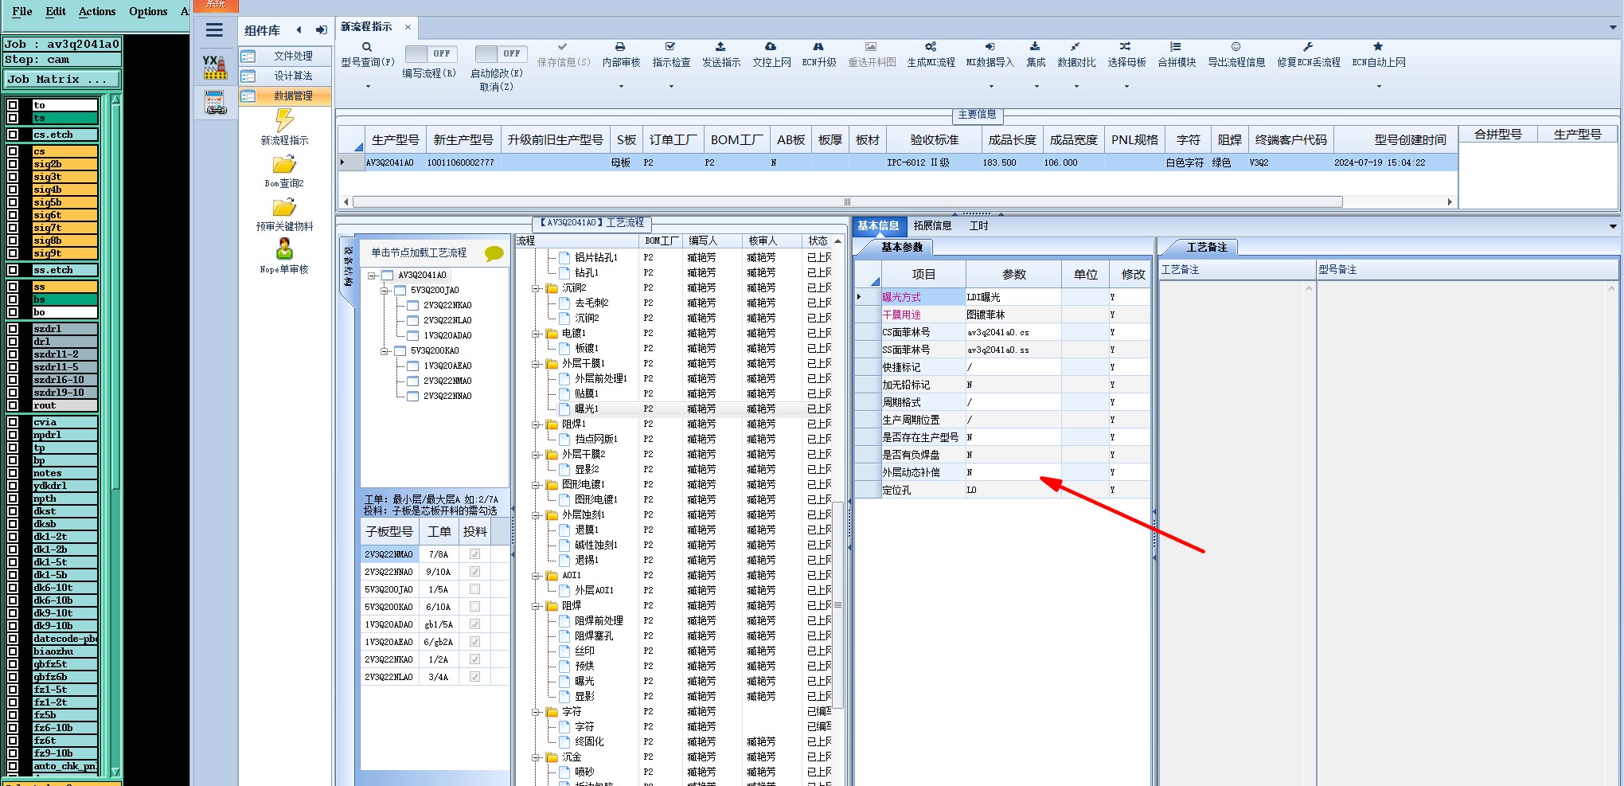Toggle the checkbox for layer cs.etch

pyautogui.click(x=13, y=135)
